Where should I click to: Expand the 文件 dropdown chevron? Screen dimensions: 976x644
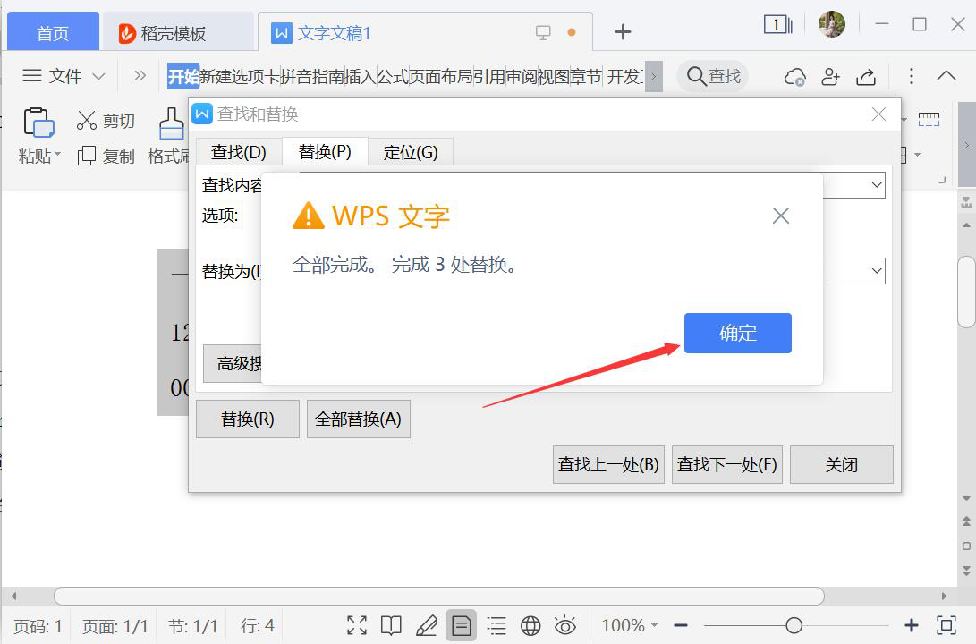click(x=98, y=77)
